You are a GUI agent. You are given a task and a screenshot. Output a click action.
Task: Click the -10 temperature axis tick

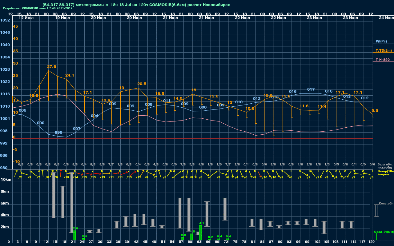click(16, 162)
